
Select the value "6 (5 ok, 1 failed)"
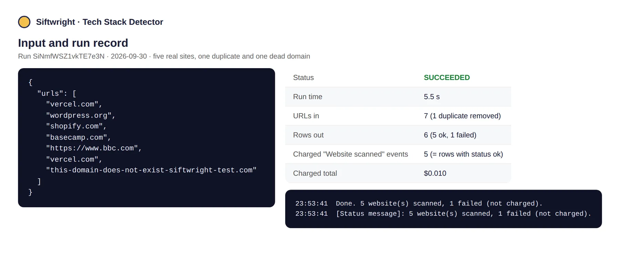point(450,135)
